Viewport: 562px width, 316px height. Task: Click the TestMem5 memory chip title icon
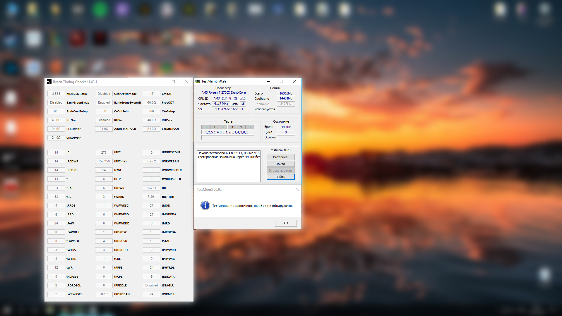tap(198, 81)
